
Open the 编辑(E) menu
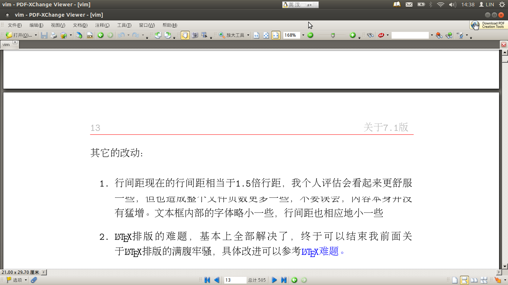click(x=36, y=25)
